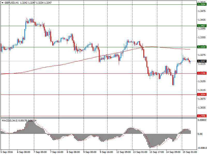
Task: Select the 1.2996 red level price tag
Action: pos(202,116)
